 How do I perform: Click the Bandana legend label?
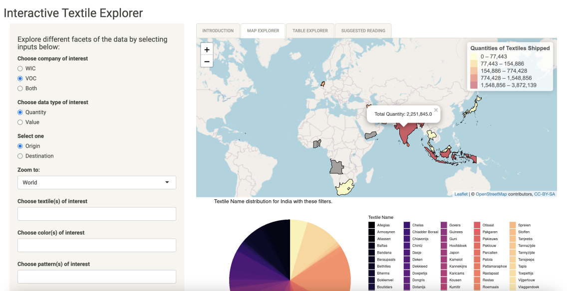384,252
